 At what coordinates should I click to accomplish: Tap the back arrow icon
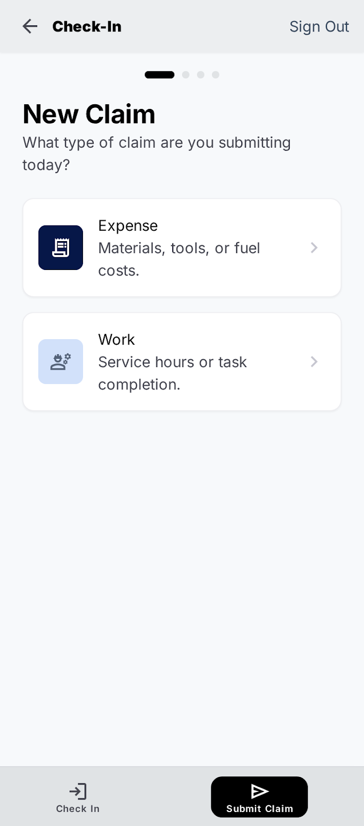pos(30,26)
